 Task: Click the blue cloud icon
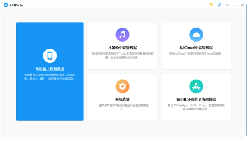[196, 34]
